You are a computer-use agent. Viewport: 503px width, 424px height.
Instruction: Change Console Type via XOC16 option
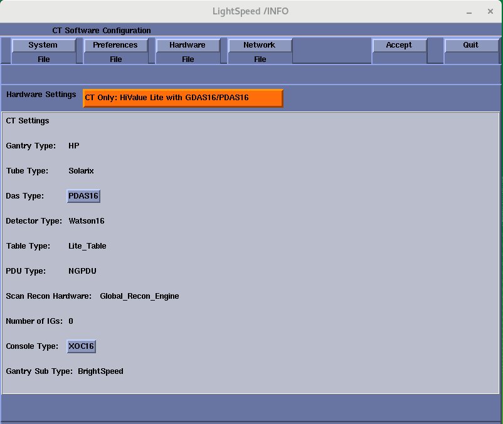[x=81, y=346]
